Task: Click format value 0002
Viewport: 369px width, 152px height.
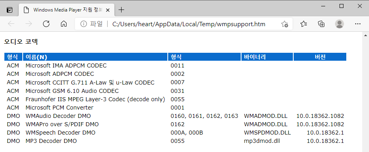Action: point(177,74)
